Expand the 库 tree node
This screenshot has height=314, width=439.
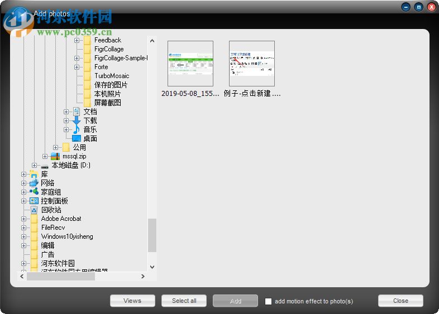point(23,174)
